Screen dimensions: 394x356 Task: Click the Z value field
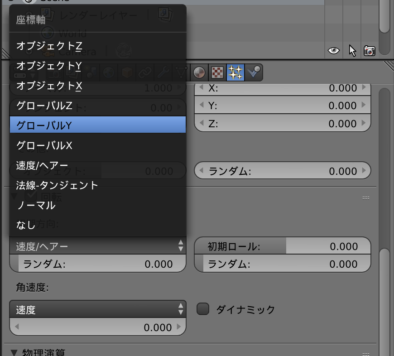(283, 123)
